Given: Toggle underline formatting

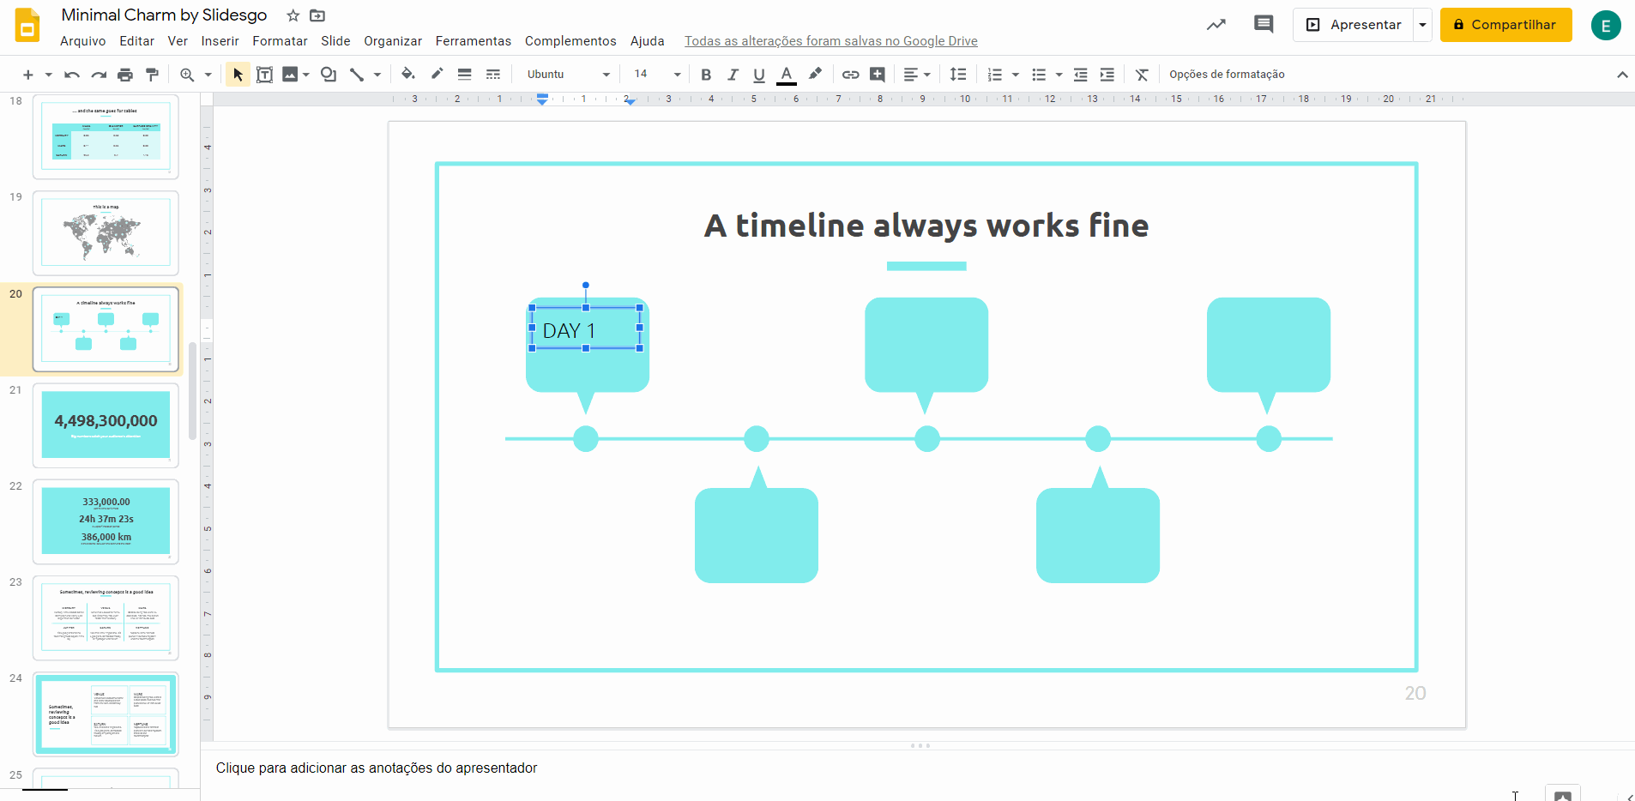Looking at the screenshot, I should 759,75.
